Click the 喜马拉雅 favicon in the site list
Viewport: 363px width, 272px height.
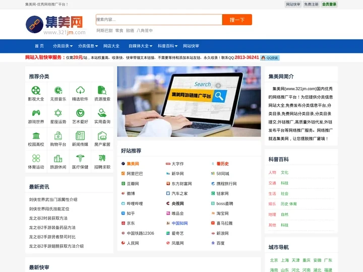[213, 223]
